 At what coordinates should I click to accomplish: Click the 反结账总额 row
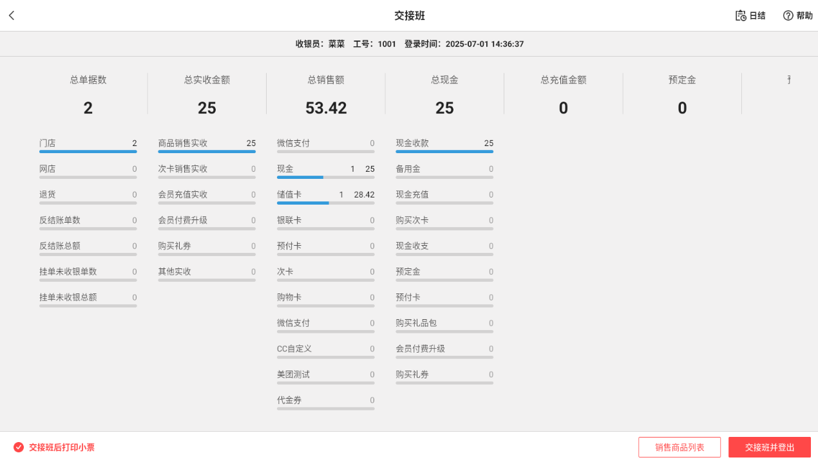pyautogui.click(x=88, y=248)
